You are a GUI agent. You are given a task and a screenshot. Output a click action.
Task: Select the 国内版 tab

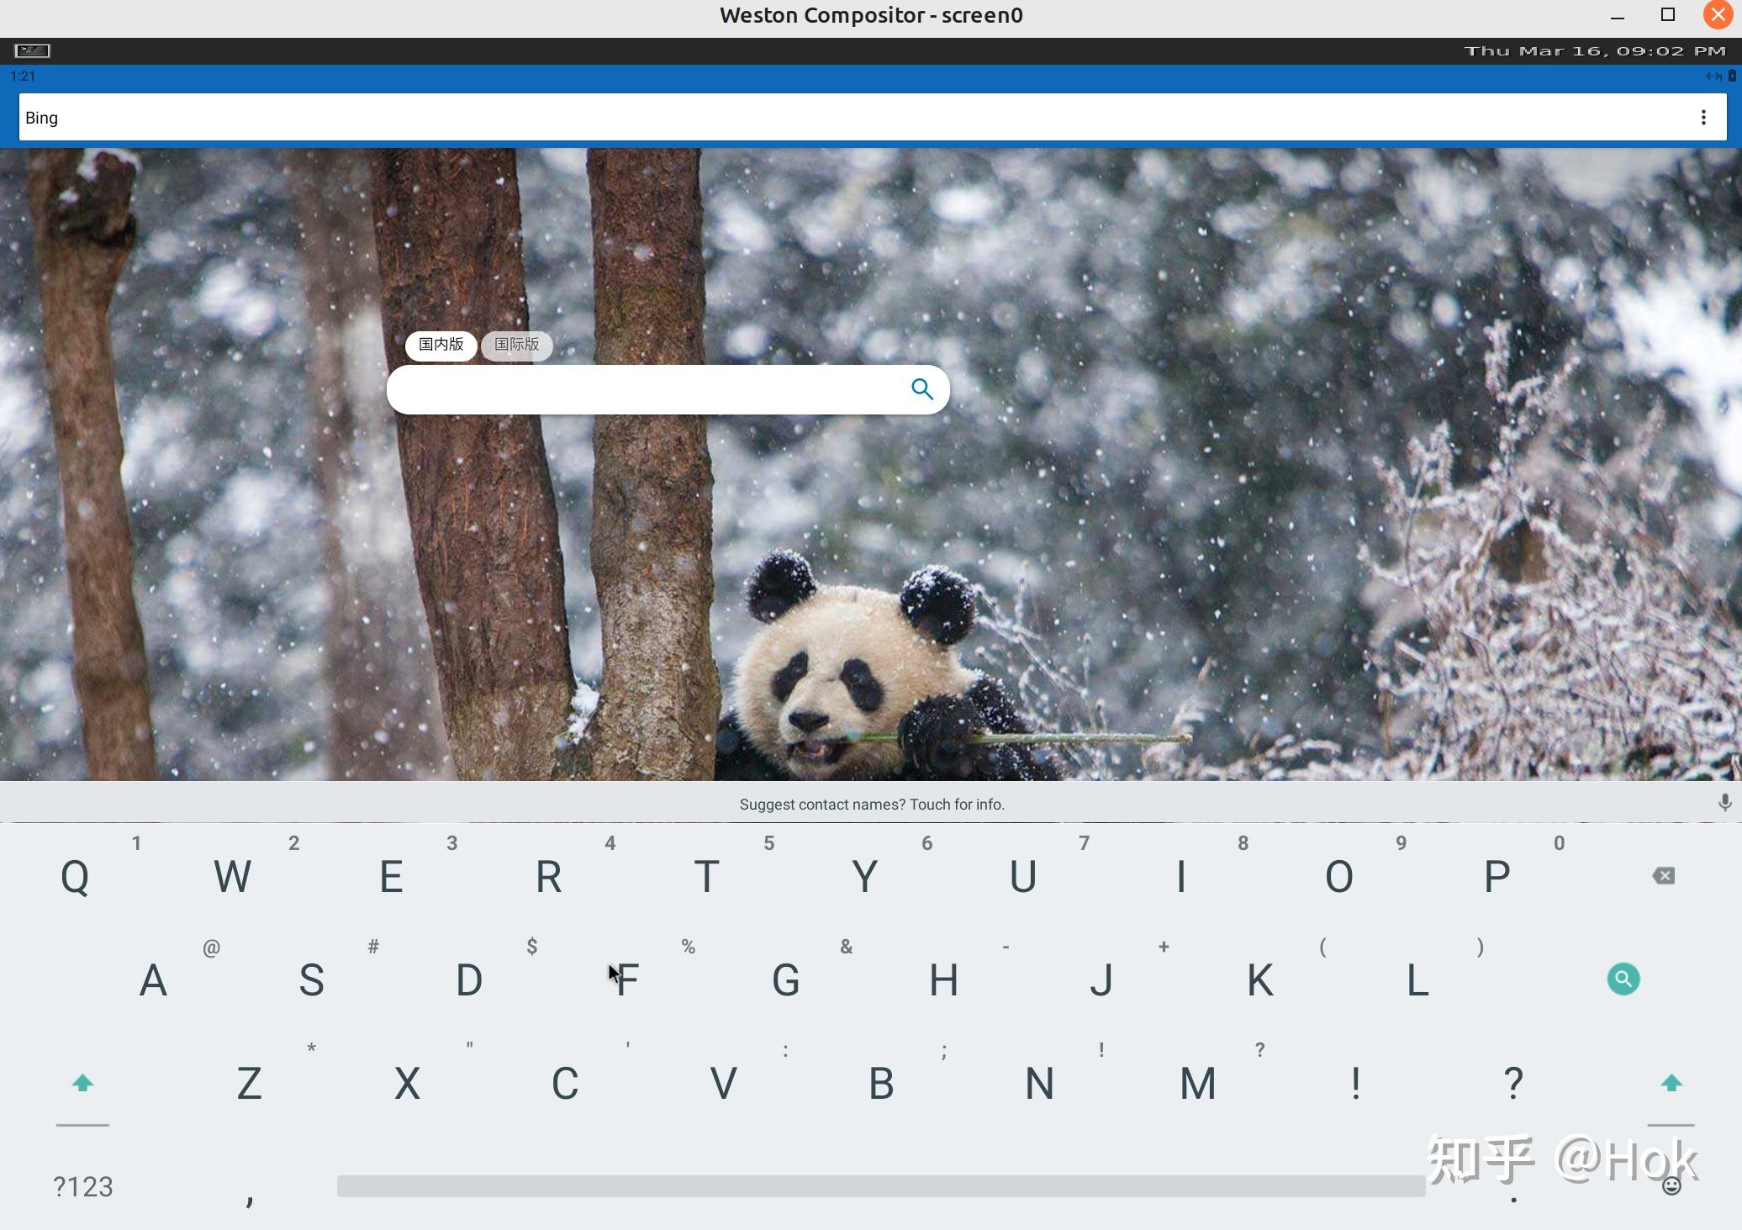(x=441, y=345)
